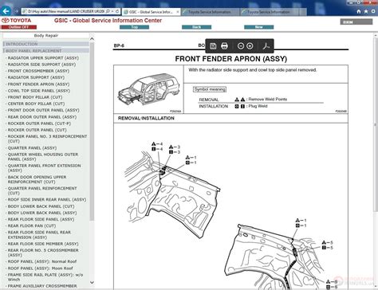Click the Toyota logo in header

pyautogui.click(x=17, y=21)
